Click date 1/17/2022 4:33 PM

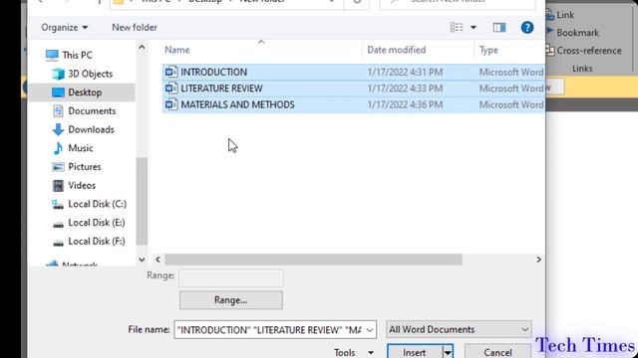point(405,89)
